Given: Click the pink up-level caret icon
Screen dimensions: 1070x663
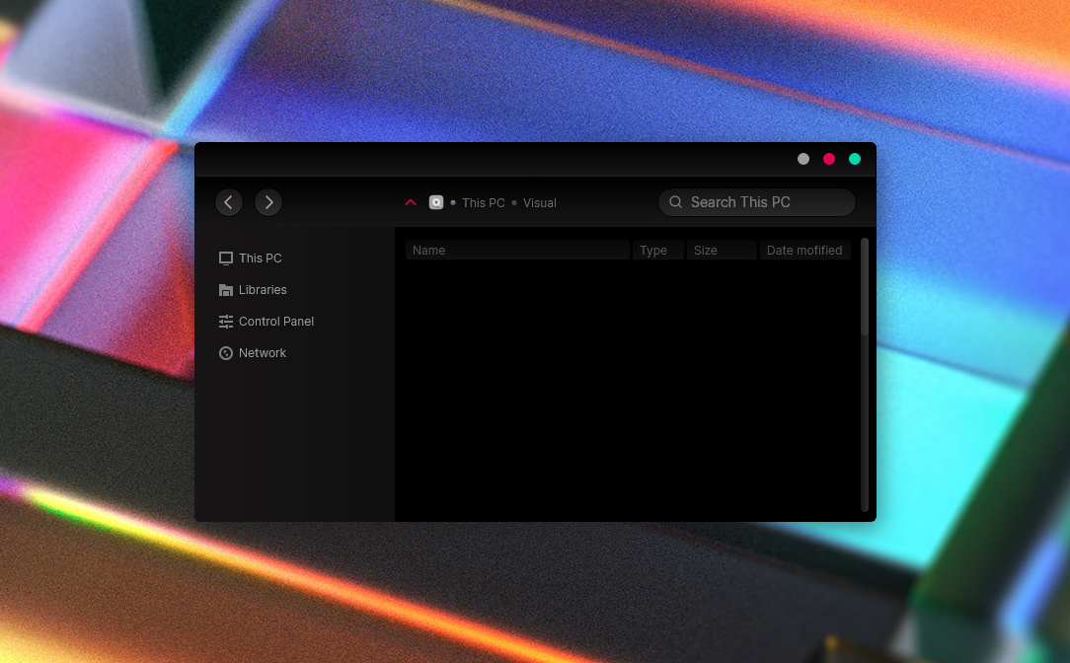Looking at the screenshot, I should [x=411, y=202].
